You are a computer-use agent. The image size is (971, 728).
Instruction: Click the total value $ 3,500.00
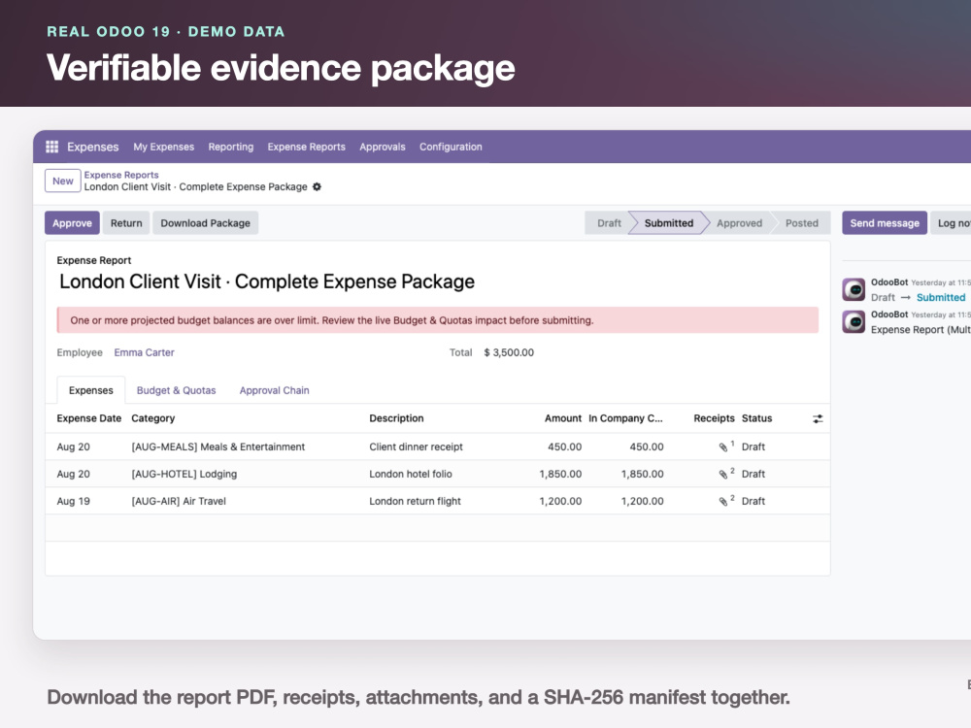(509, 352)
